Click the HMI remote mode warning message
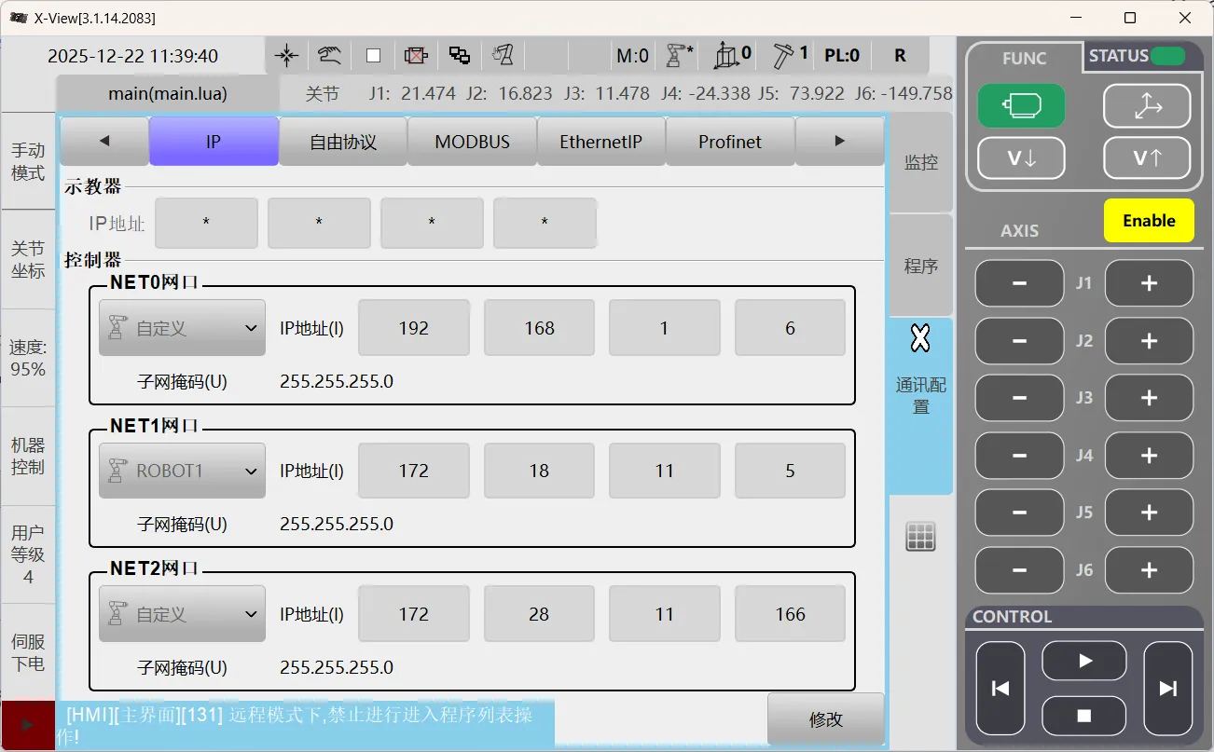1214x752 pixels. pos(306,725)
